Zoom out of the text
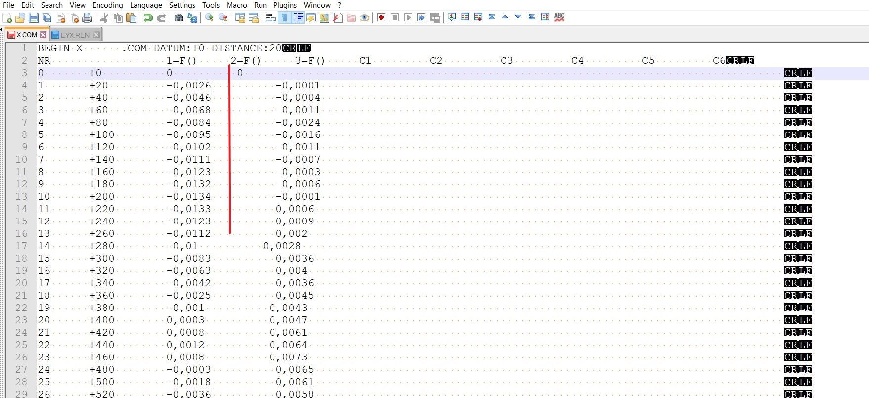Viewport: 869px width, 398px height. coord(223,18)
